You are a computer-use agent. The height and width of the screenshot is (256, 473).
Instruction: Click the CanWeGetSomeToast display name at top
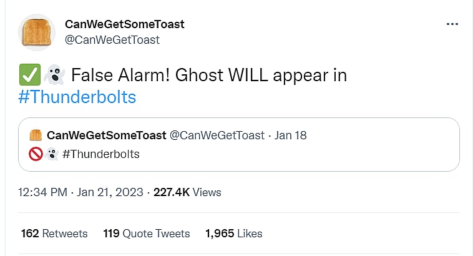point(125,24)
